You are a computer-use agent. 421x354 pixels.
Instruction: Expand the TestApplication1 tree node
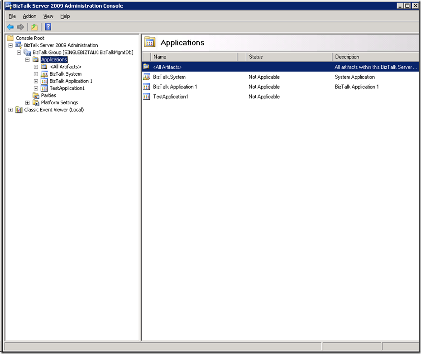click(36, 88)
